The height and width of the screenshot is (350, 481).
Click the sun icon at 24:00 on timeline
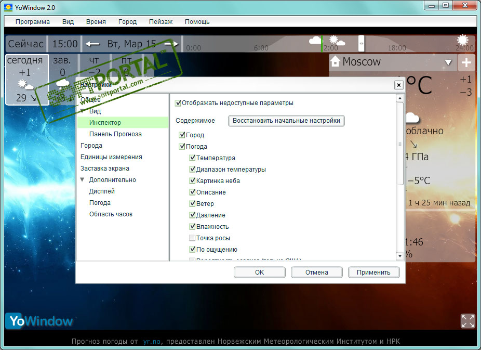[463, 40]
